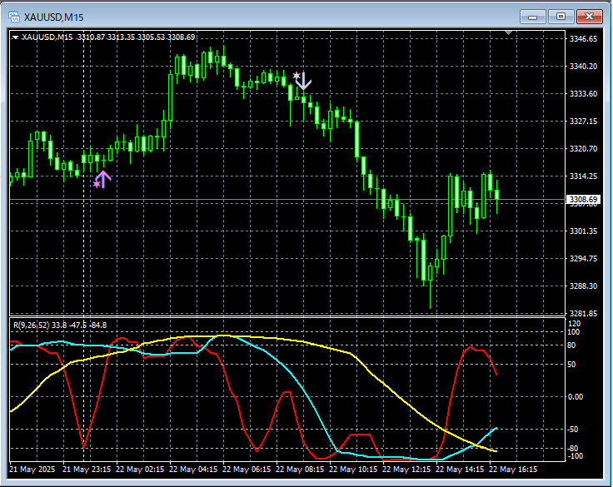Click the 22 May 04:15 time label
The image size is (613, 487).
(x=193, y=469)
